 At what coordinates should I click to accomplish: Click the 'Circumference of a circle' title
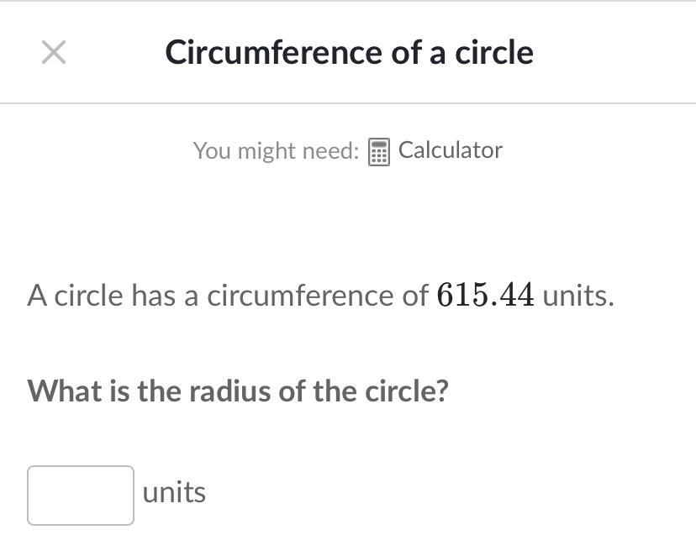349,52
